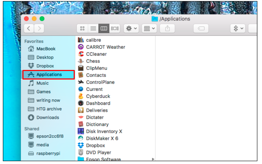Switch to Cover Flow view

tap(115, 28)
